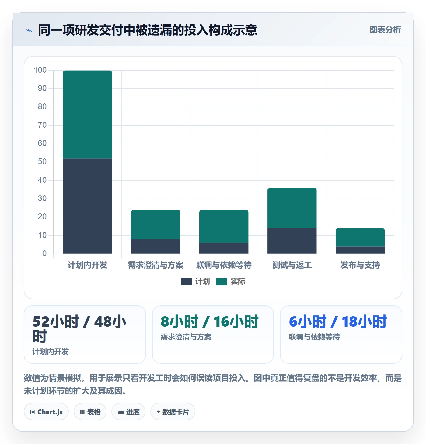The image size is (426, 444).
Task: Click the diamond icon in 数据卡片 chip
Action: [159, 412]
